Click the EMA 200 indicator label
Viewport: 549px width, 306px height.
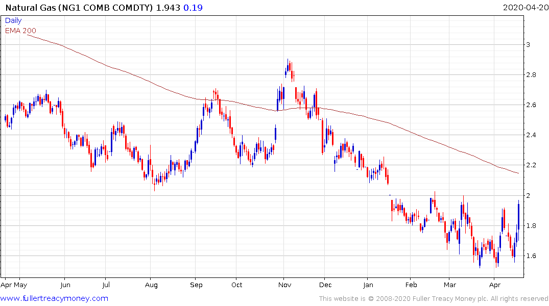20,31
